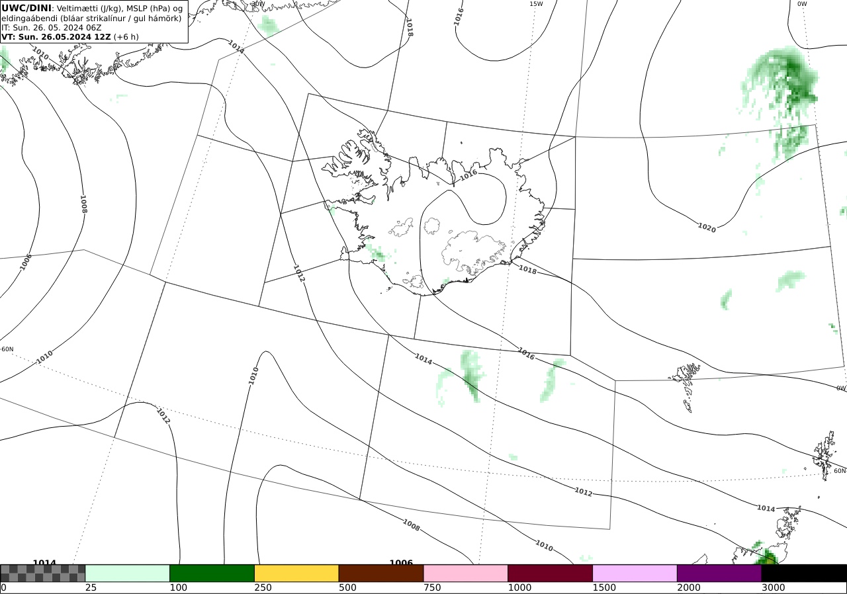This screenshot has width=847, height=594.
Task: Click the 1020 isobar label
Action: (x=707, y=228)
